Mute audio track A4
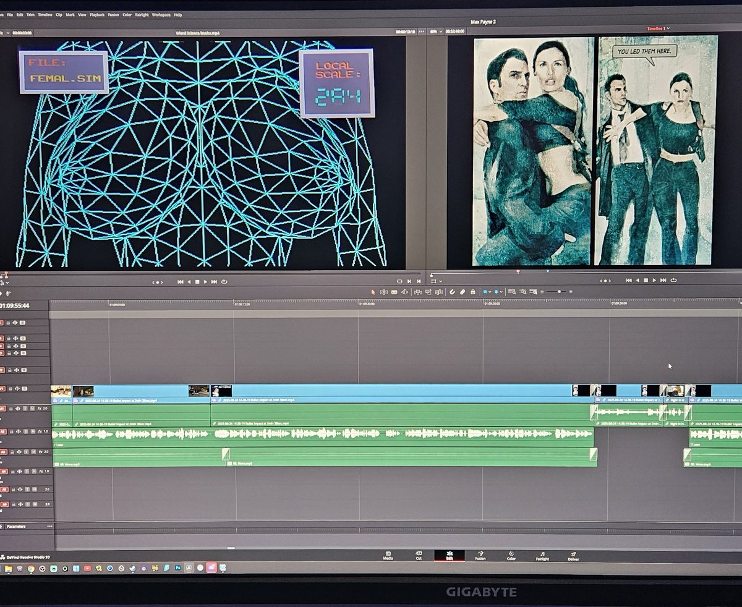This screenshot has width=742, height=607. (x=34, y=472)
